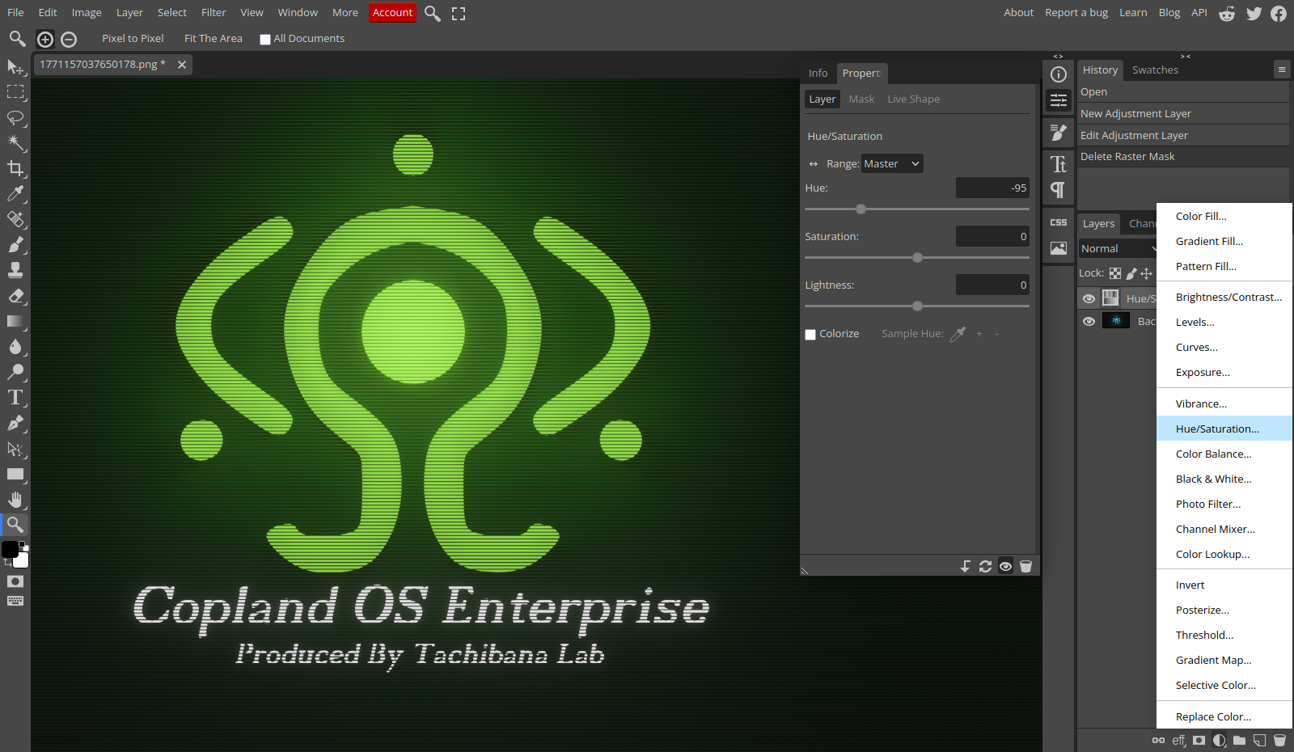The width and height of the screenshot is (1294, 752).
Task: Click the Pixel to Pixel button
Action: pyautogui.click(x=133, y=38)
